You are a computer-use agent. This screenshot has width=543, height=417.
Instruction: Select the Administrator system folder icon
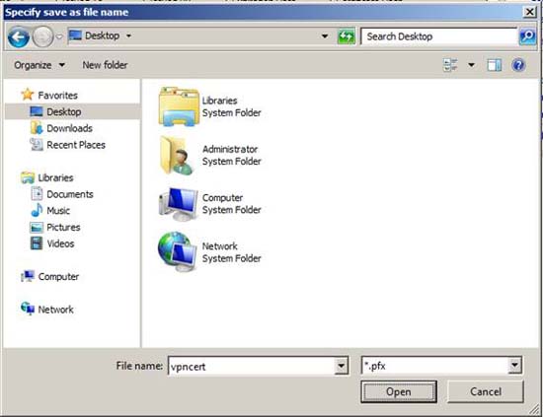[x=177, y=155]
